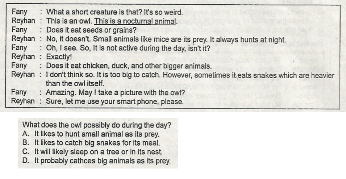Click the question 'What does the owl possibly do'
The width and height of the screenshot is (346, 179).
[x=97, y=125]
